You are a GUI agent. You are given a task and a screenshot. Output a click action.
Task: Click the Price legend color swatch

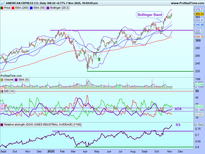point(2,8)
